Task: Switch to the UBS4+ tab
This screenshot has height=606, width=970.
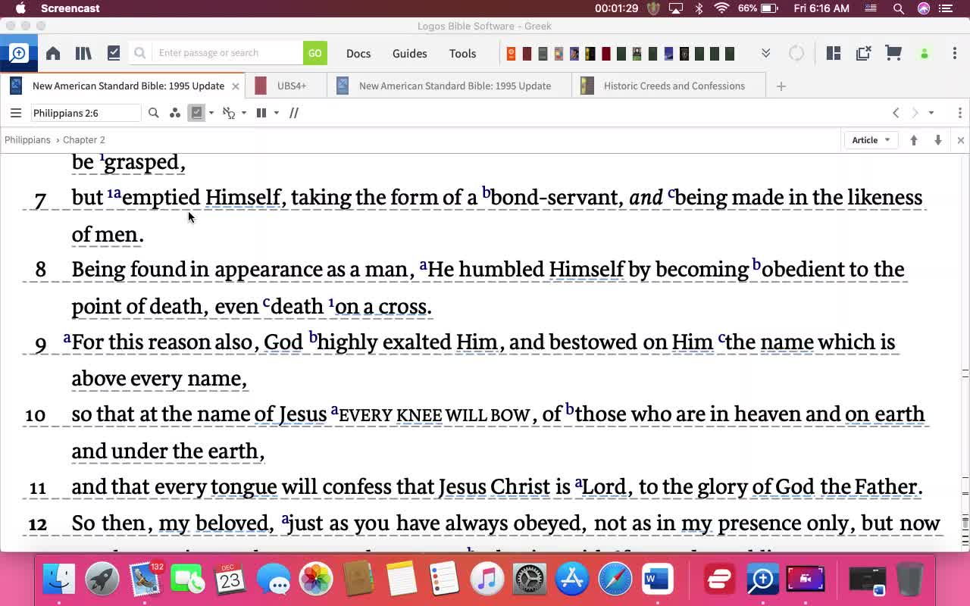Action: 288,86
